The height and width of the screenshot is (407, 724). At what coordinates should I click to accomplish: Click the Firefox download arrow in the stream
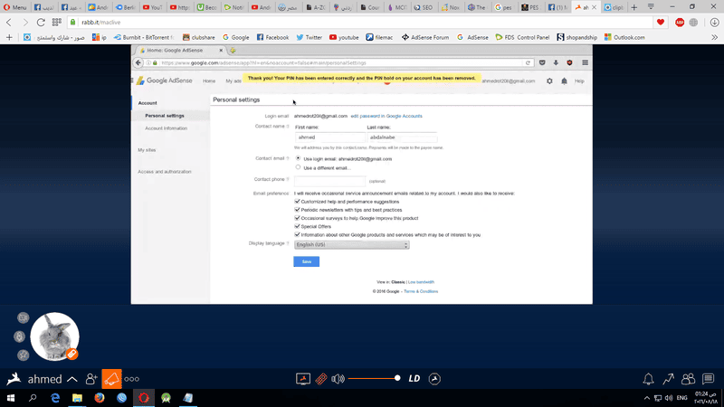[556, 62]
